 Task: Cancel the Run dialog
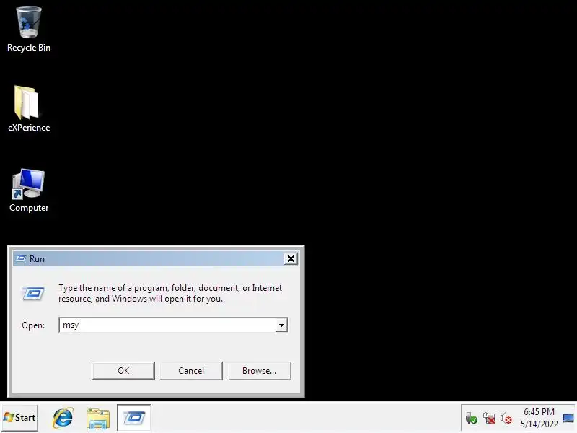pos(191,371)
